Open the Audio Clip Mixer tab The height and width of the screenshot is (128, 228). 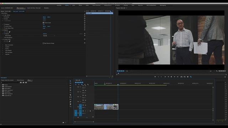pyautogui.click(x=34, y=8)
